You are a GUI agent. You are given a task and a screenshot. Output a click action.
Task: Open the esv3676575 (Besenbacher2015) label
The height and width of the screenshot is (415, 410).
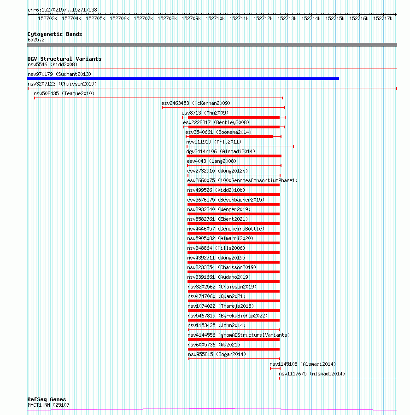point(226,200)
